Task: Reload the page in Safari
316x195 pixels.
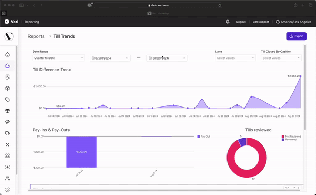Action: [x=220, y=5]
